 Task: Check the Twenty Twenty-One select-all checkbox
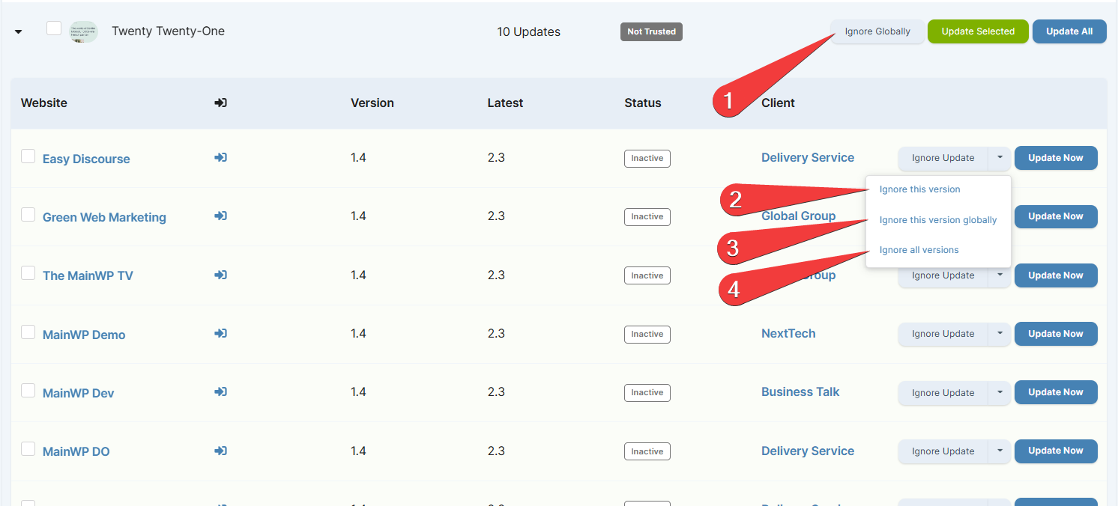pyautogui.click(x=53, y=26)
